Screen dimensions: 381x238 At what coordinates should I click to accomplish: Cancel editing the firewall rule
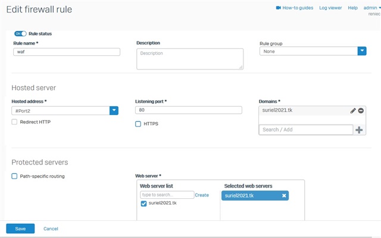[51, 229]
